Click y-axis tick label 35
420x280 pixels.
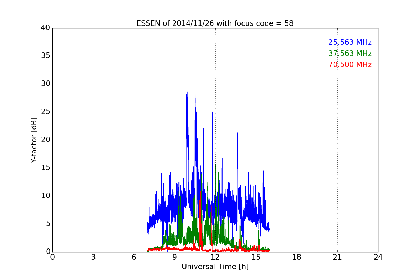45,56
